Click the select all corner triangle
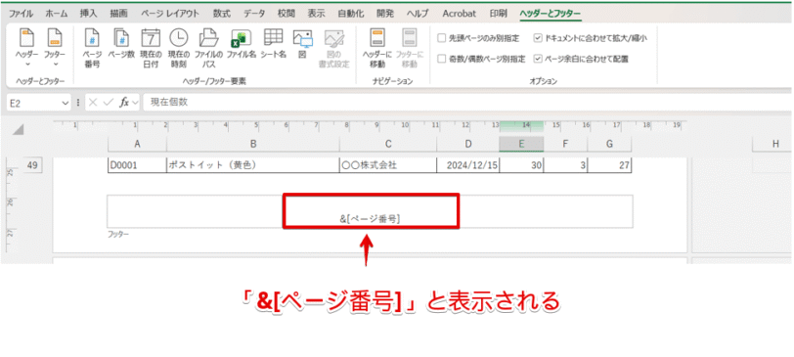Screen dimensions: 794x357 pyautogui.click(x=19, y=130)
